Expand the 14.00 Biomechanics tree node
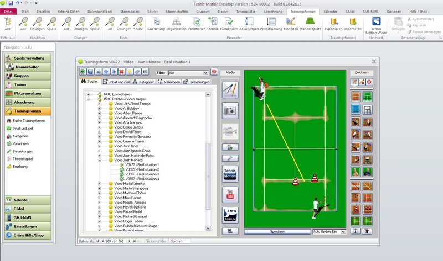The width and height of the screenshot is (443, 261). coord(88,94)
